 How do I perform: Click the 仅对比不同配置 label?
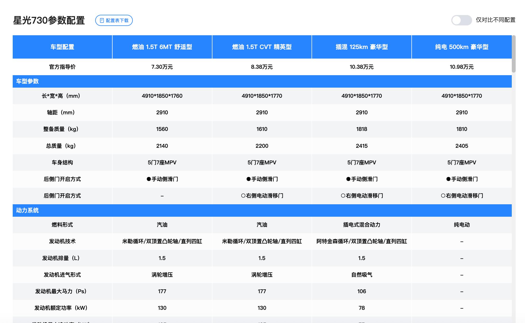point(495,20)
